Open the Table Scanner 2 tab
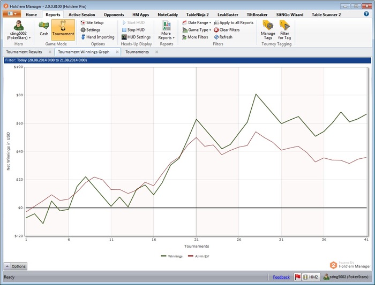375x285 pixels. coord(326,14)
